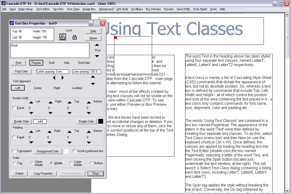The image size is (291, 194).
Task: Click the Cascade DTP title bar icon
Action: (3, 3)
